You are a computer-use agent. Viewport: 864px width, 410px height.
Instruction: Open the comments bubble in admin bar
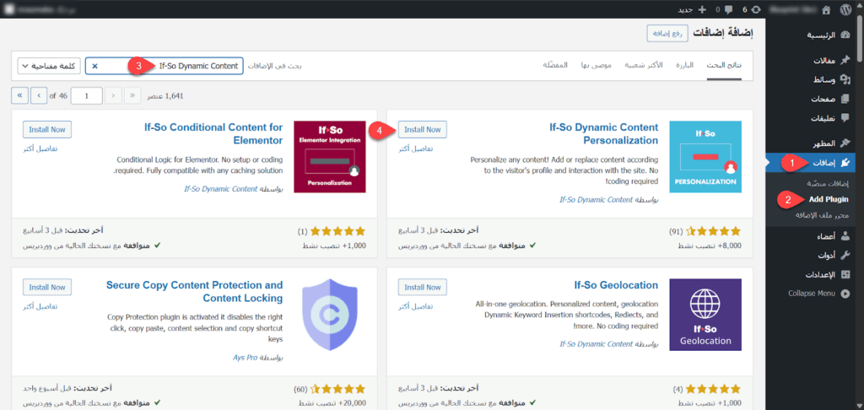pyautogui.click(x=726, y=9)
